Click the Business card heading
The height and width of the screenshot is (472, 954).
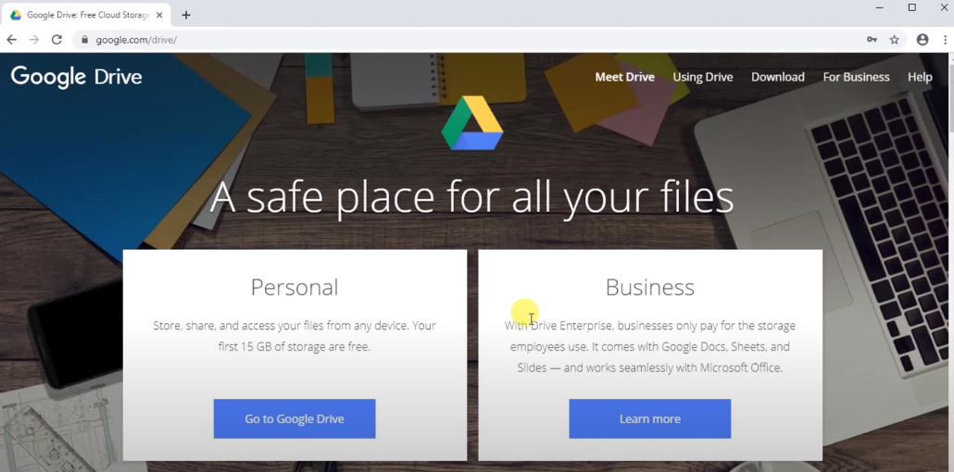[x=650, y=287]
